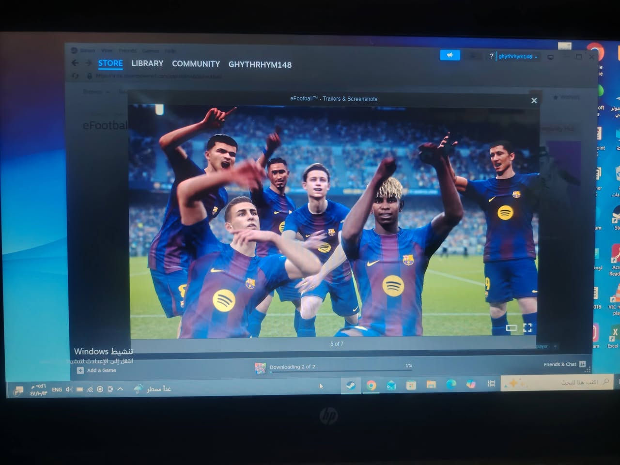Click the Steam address bar URL
The height and width of the screenshot is (465, 620).
coord(159,76)
